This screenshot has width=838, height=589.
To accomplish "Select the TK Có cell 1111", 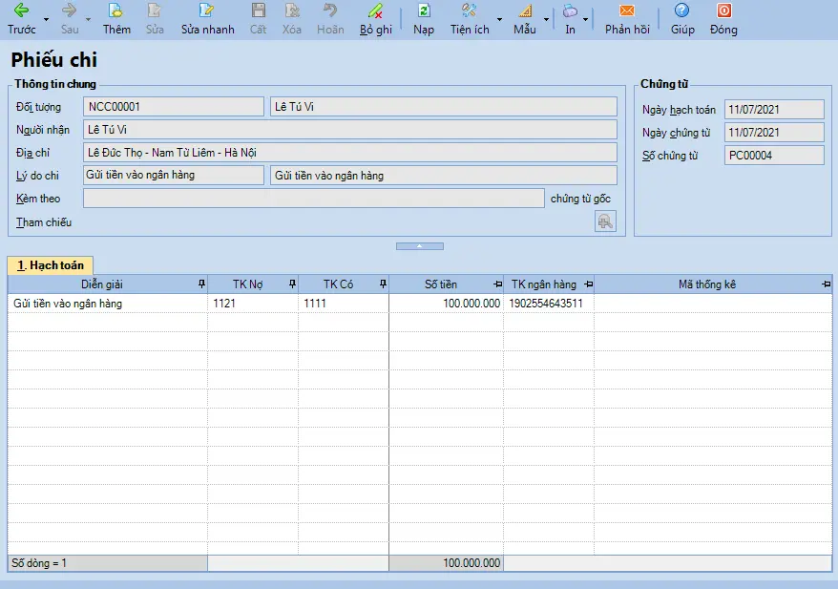I will coord(344,304).
